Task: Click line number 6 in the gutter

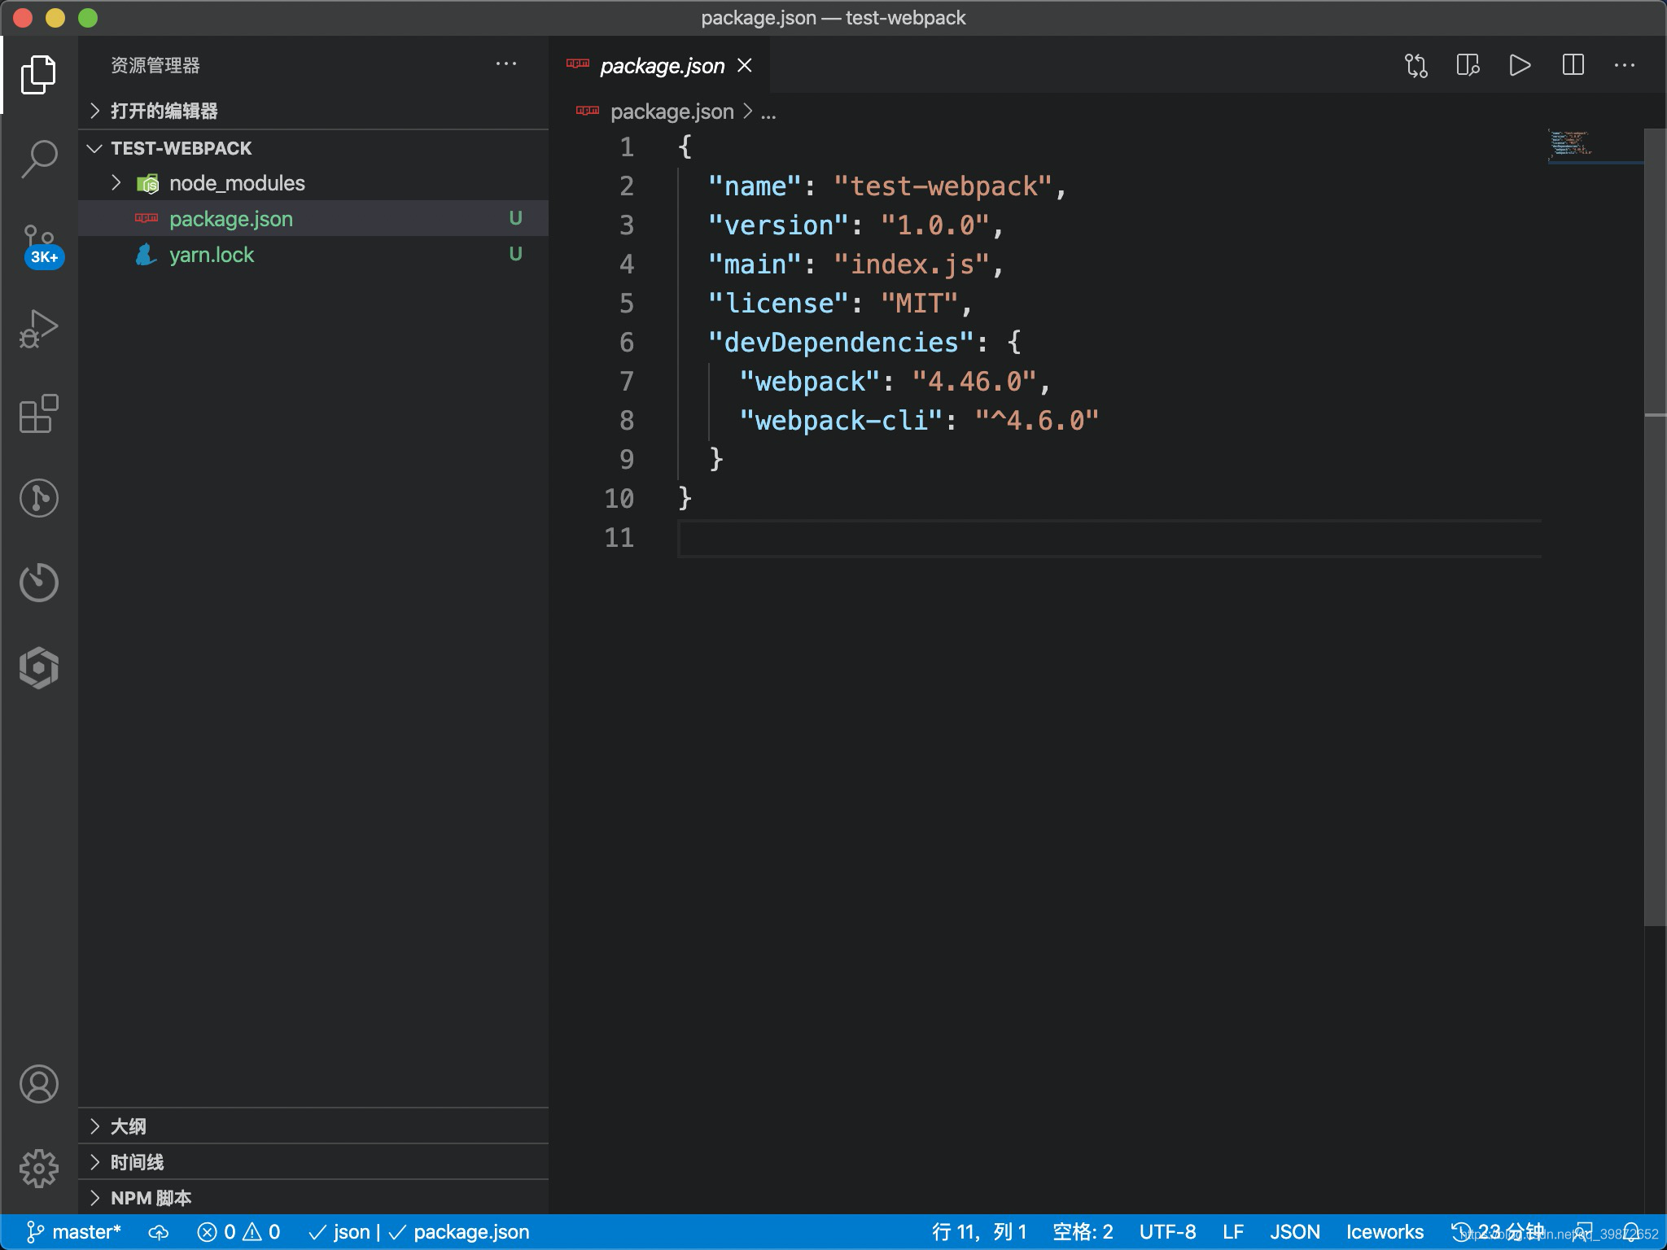Action: pyautogui.click(x=626, y=343)
